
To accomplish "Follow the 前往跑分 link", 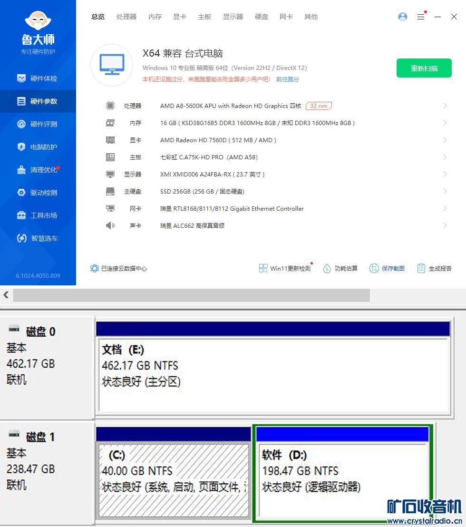I will point(287,79).
